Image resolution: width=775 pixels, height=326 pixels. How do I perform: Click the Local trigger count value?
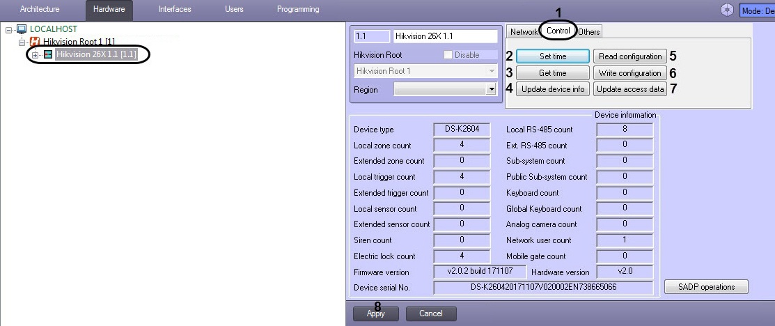point(462,177)
